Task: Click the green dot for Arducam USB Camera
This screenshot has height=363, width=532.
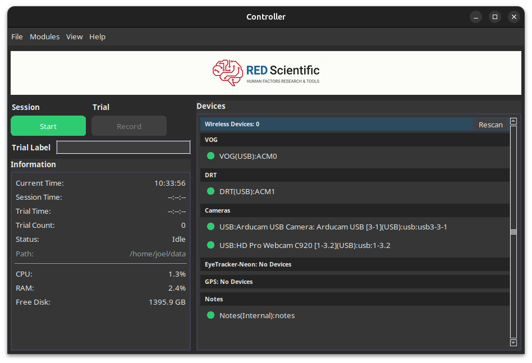Action: coord(211,227)
